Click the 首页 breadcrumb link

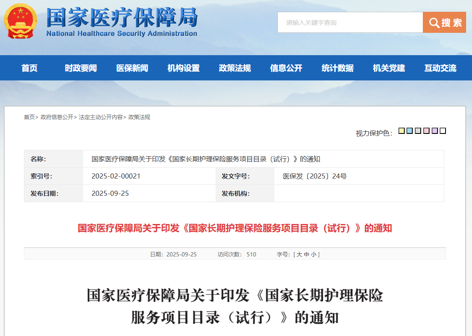click(29, 117)
